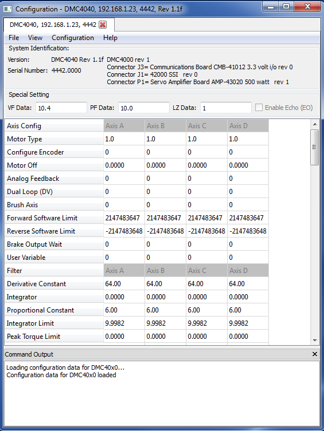Select User Variable cell for Axis A
Screen dimensions: 324x431
tap(124, 258)
